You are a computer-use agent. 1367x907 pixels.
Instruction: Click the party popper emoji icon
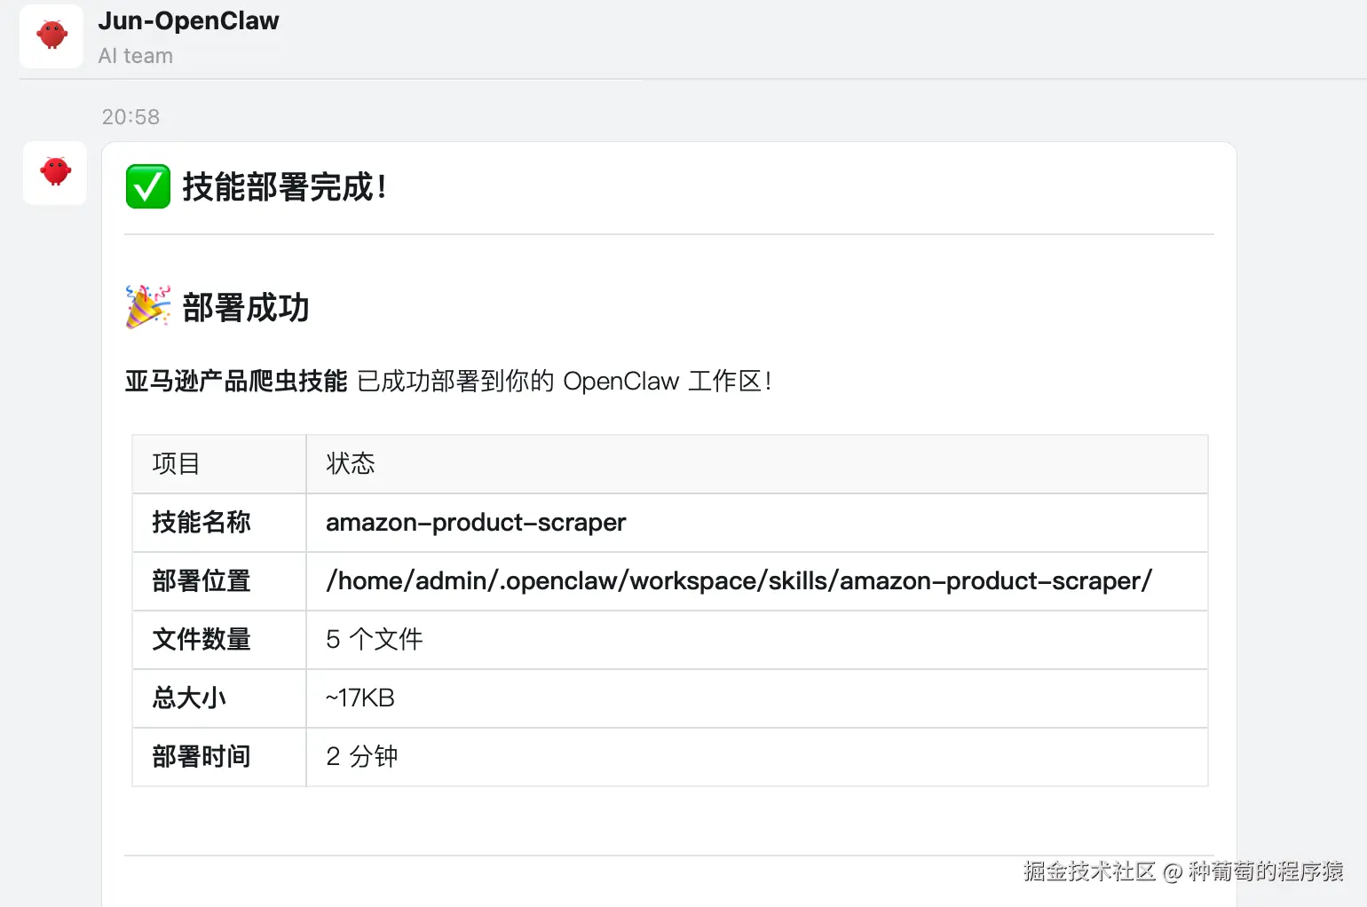147,307
